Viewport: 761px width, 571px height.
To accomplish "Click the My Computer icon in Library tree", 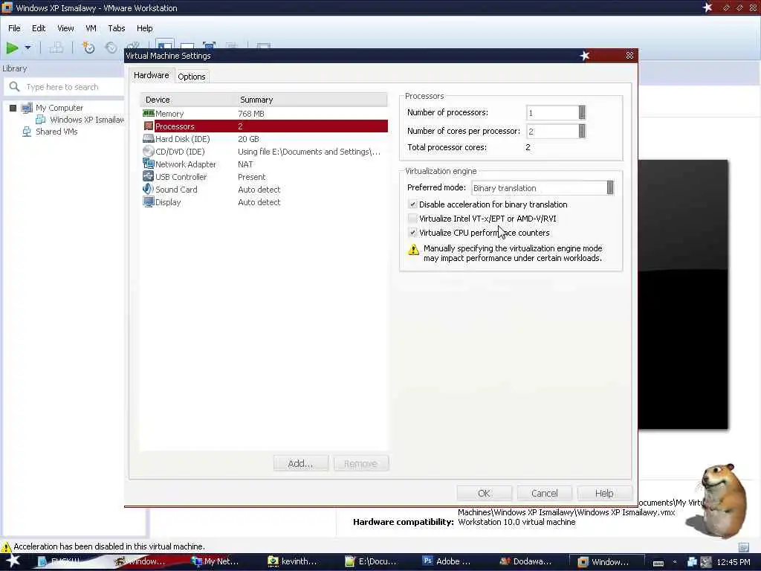I will [27, 107].
